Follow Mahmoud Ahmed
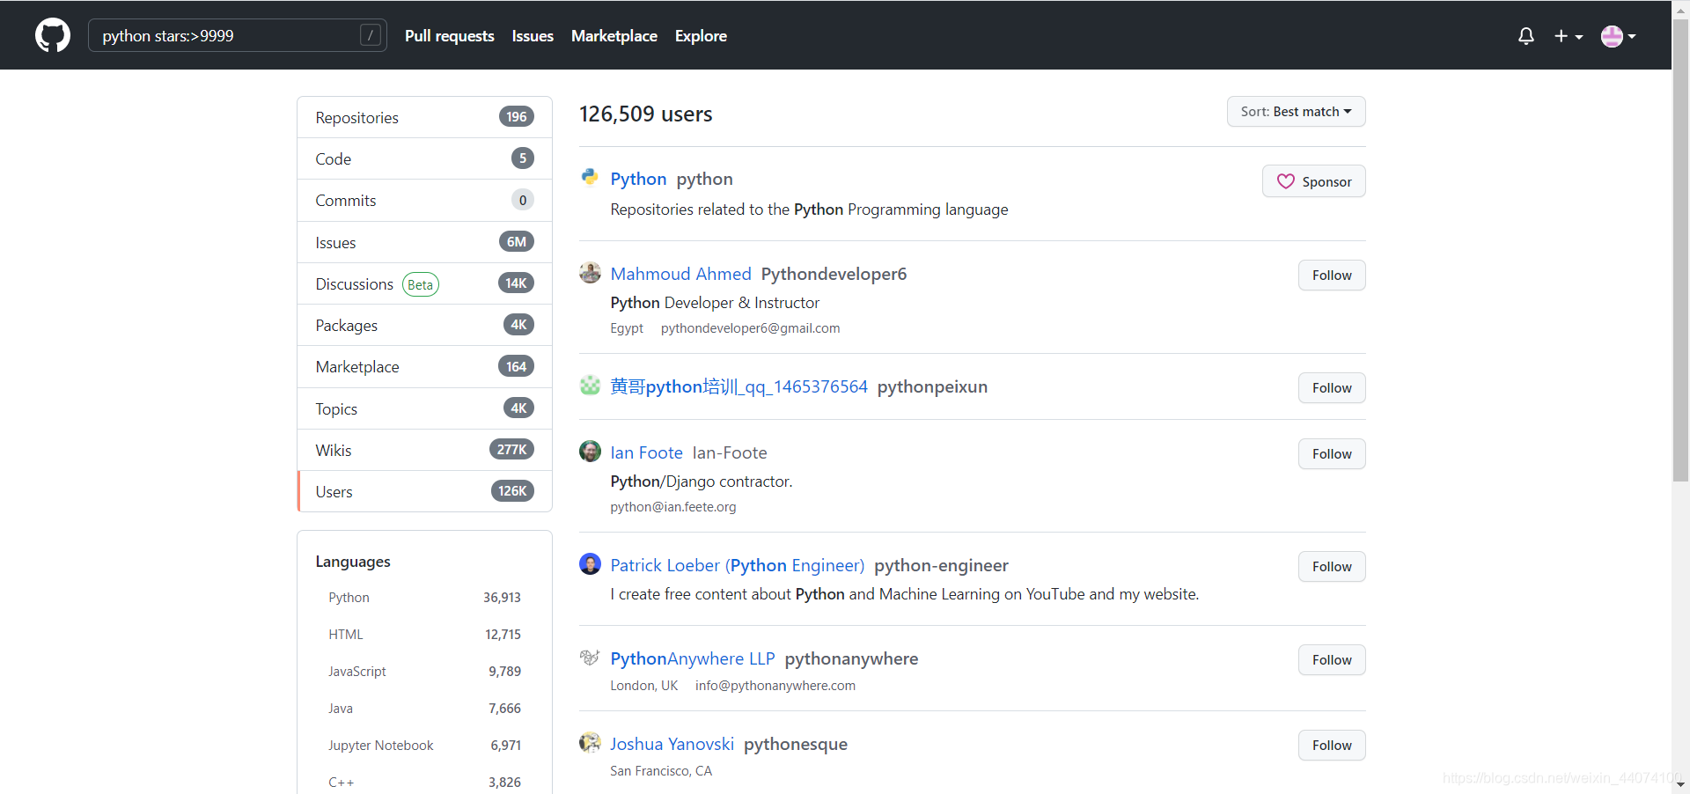This screenshot has width=1690, height=794. tap(1332, 275)
